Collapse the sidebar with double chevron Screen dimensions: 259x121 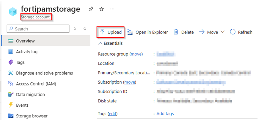point(85,29)
